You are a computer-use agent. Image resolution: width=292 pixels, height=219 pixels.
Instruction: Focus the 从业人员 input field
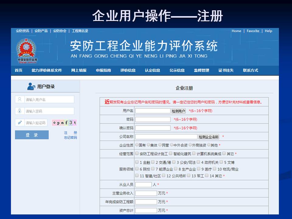143,185
